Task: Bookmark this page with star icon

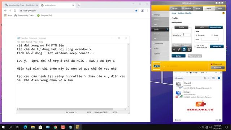Action: click(x=136, y=10)
